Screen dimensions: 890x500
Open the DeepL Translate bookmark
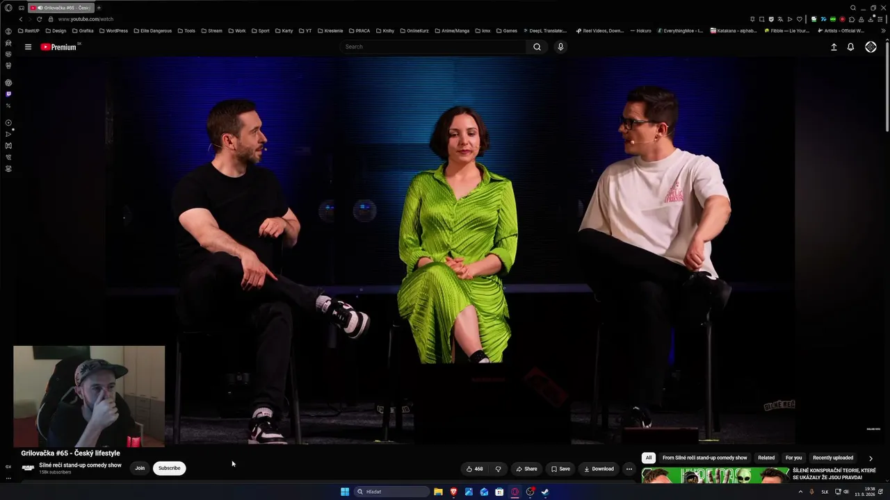pos(544,31)
